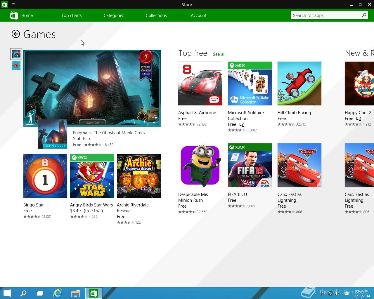Image resolution: width=374 pixels, height=299 pixels.
Task: Open the Top charts tab
Action: tap(72, 15)
